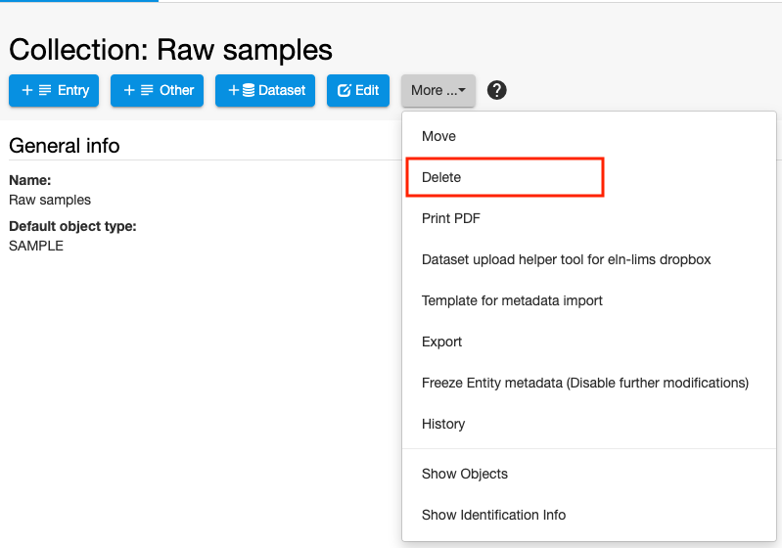The width and height of the screenshot is (782, 548).
Task: Open Dataset upload helper tool for eln-lims dropbox
Action: [589, 259]
